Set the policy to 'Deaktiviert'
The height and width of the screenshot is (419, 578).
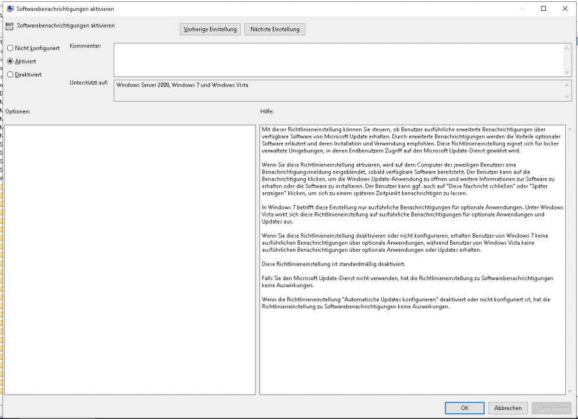coord(10,75)
